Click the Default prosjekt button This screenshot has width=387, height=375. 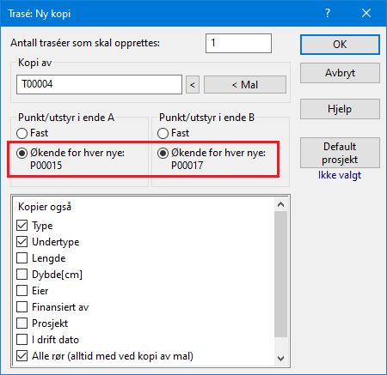tap(340, 153)
